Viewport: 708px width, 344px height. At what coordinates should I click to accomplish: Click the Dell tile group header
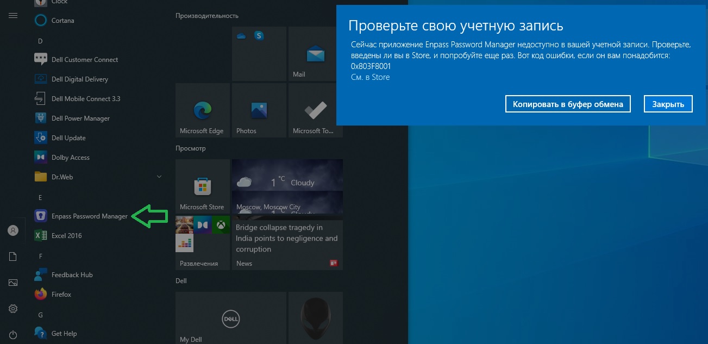181,281
